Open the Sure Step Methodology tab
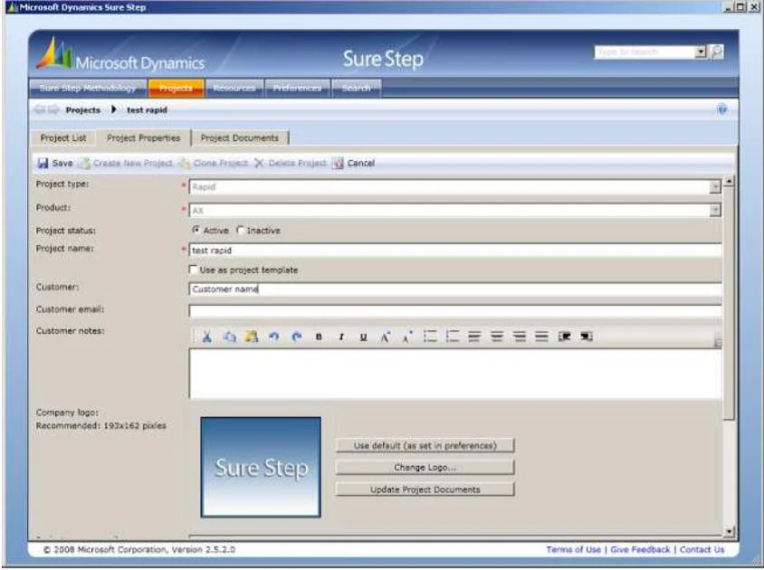Image resolution: width=764 pixels, height=570 pixels. tap(88, 88)
